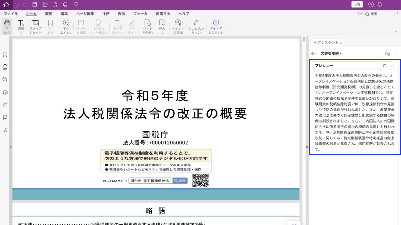Viewport: 401px width, 225px height.
Task: Open the help question mark icon
Action: [371, 4]
